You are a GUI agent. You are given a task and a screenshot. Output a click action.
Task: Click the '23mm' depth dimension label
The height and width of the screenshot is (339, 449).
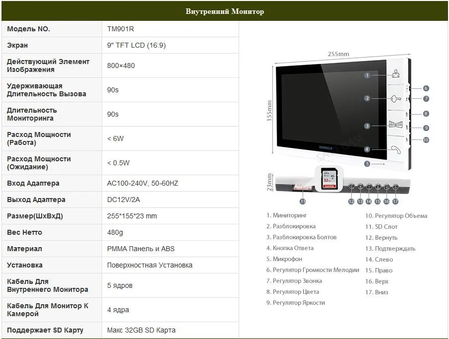pyautogui.click(x=269, y=182)
